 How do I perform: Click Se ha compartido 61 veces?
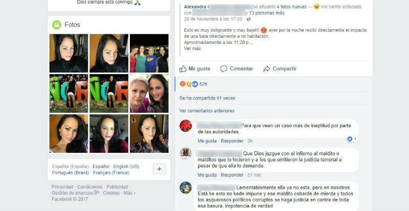pos(207,98)
